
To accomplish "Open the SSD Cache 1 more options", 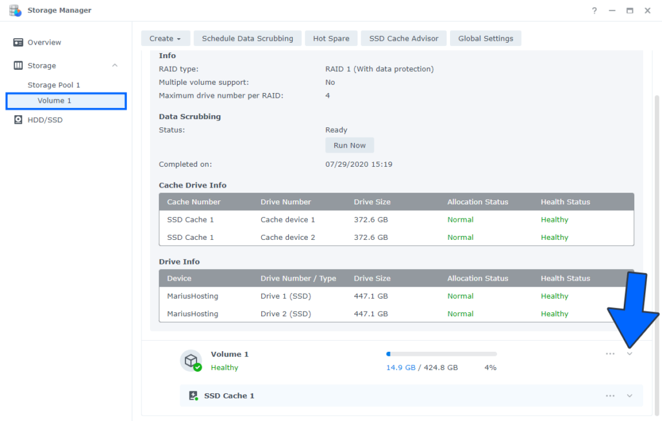I will click(610, 396).
